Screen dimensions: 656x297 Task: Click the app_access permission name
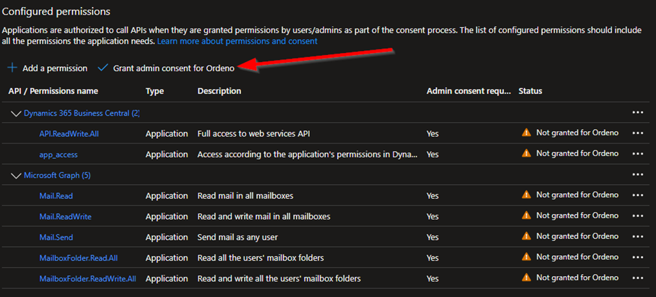pos(59,155)
